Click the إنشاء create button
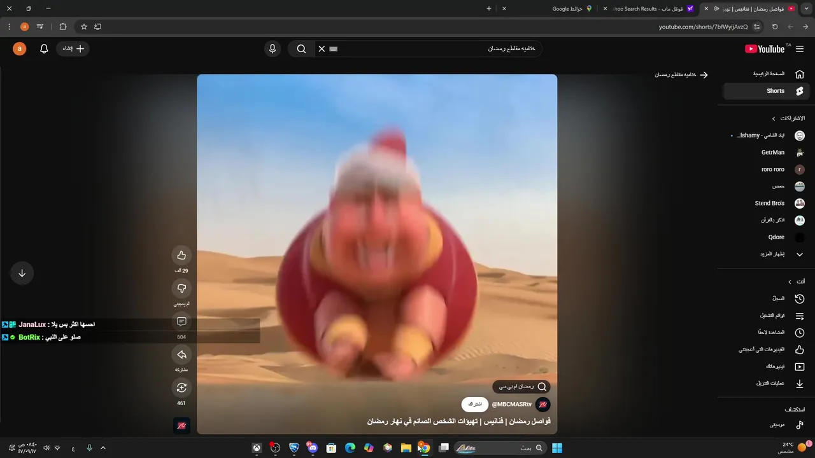The image size is (815, 458). [73, 49]
